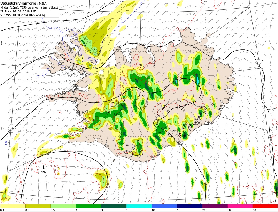Click the 'IT: Mán. 26. 08. 2019 12Z' line
Screen dimensions: 278x212
(x=18, y=11)
